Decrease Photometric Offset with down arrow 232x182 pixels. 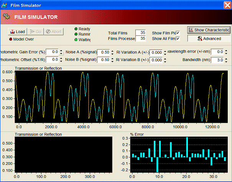point(61,61)
